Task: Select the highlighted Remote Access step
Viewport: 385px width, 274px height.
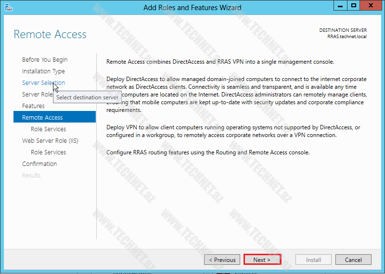Action: tap(42, 118)
